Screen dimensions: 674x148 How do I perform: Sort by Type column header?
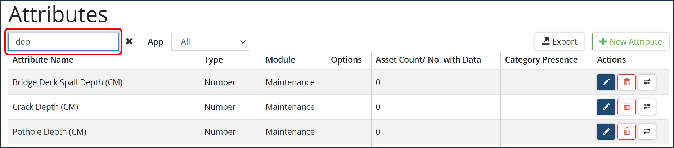(214, 60)
